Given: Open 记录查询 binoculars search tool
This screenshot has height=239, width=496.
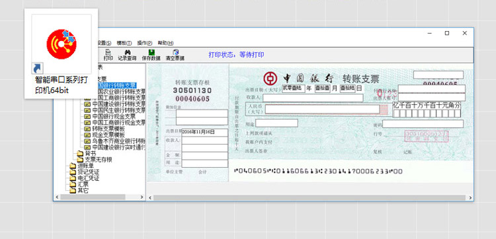Looking at the screenshot, I should coord(127,55).
